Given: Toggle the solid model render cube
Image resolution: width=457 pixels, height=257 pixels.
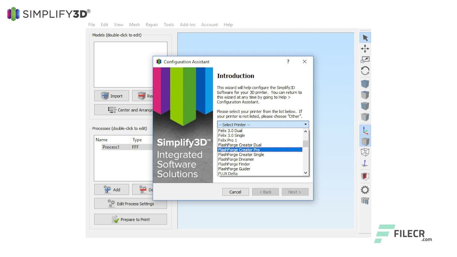Looking at the screenshot, I should click(365, 142).
